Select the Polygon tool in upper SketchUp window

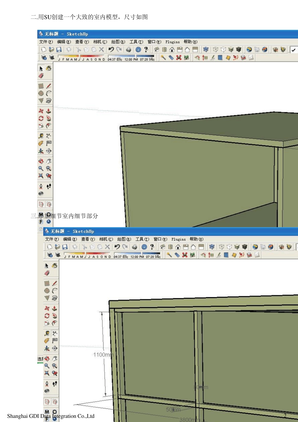pos(41,101)
